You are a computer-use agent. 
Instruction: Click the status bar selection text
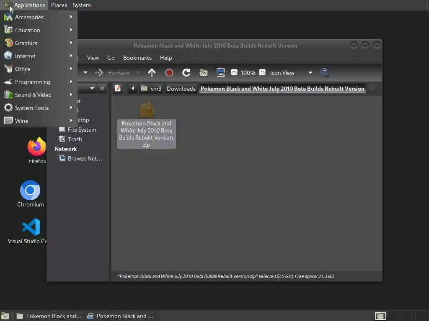(x=226, y=276)
